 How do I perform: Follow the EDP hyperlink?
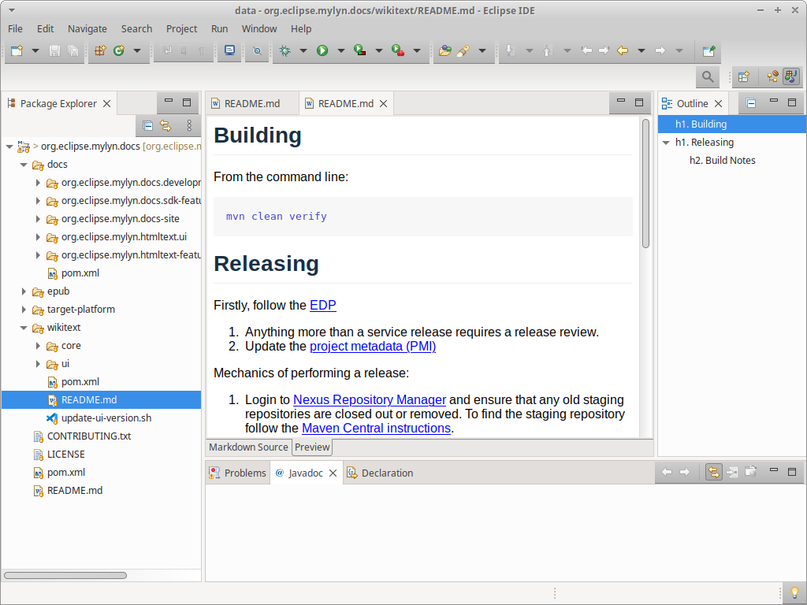click(x=322, y=305)
